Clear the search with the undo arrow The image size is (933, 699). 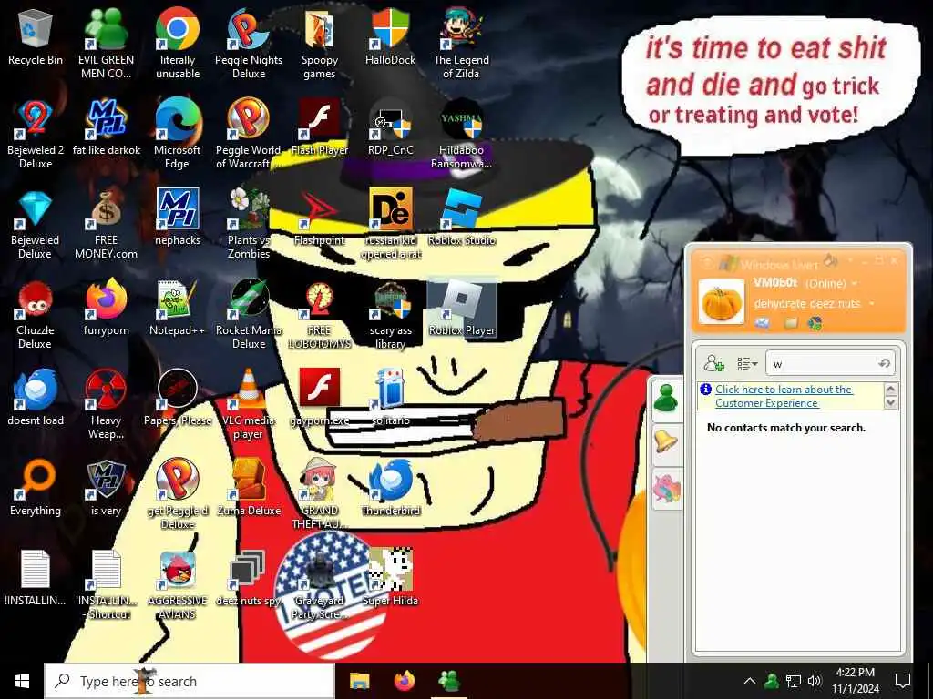click(x=884, y=363)
